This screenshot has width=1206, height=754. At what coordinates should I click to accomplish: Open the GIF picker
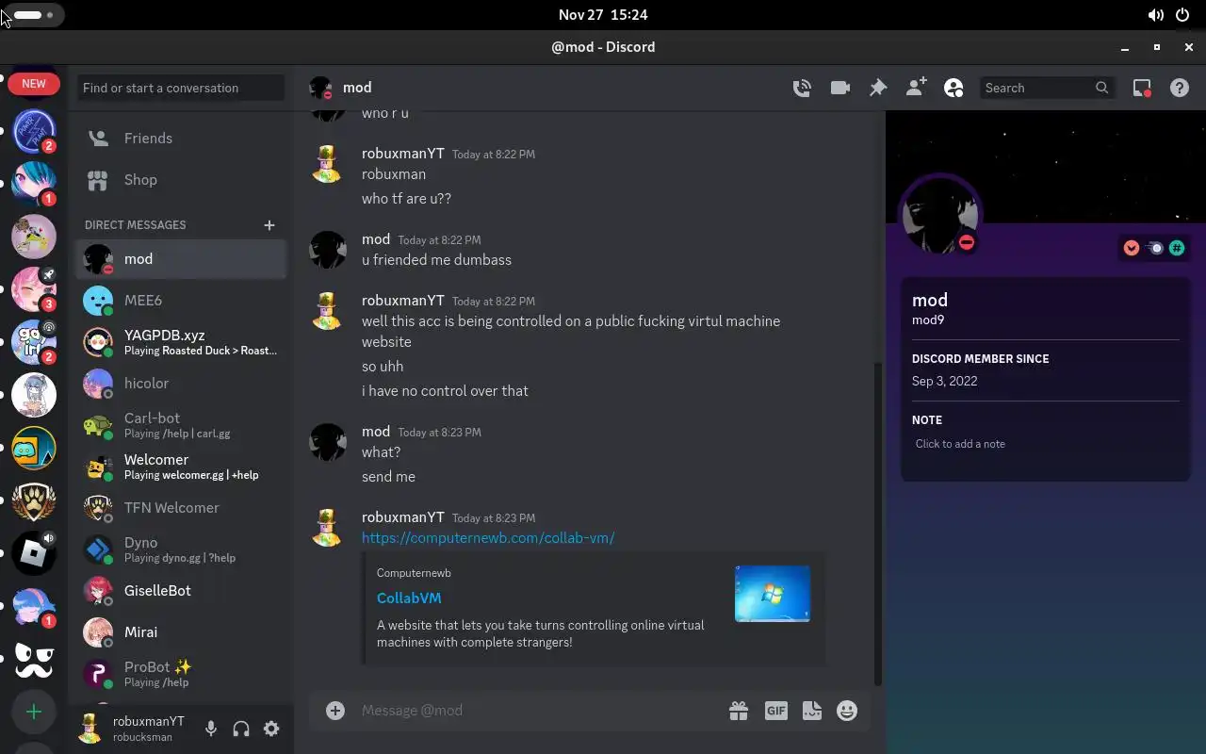[775, 711]
